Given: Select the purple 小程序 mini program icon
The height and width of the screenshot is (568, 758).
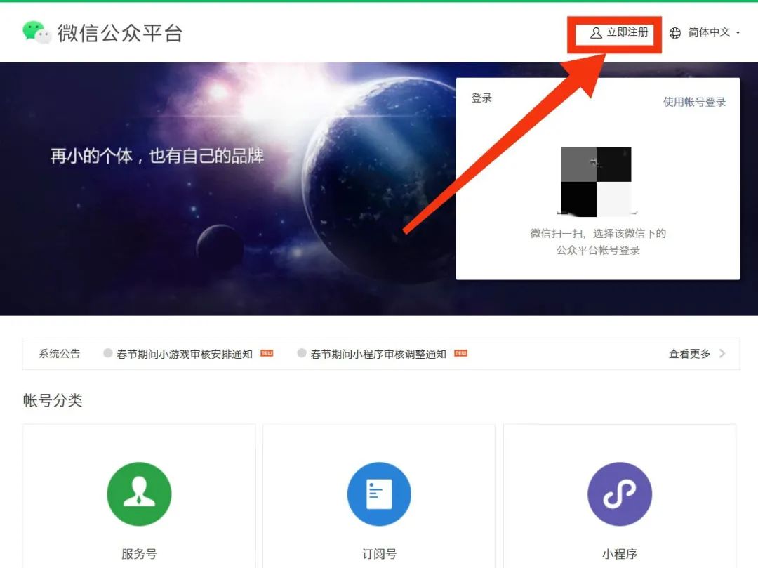Looking at the screenshot, I should (x=620, y=494).
